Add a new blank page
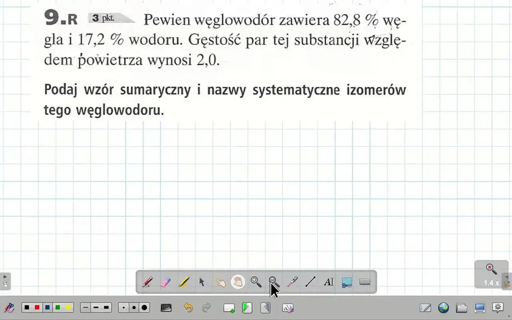The image size is (512, 320). tap(229, 308)
